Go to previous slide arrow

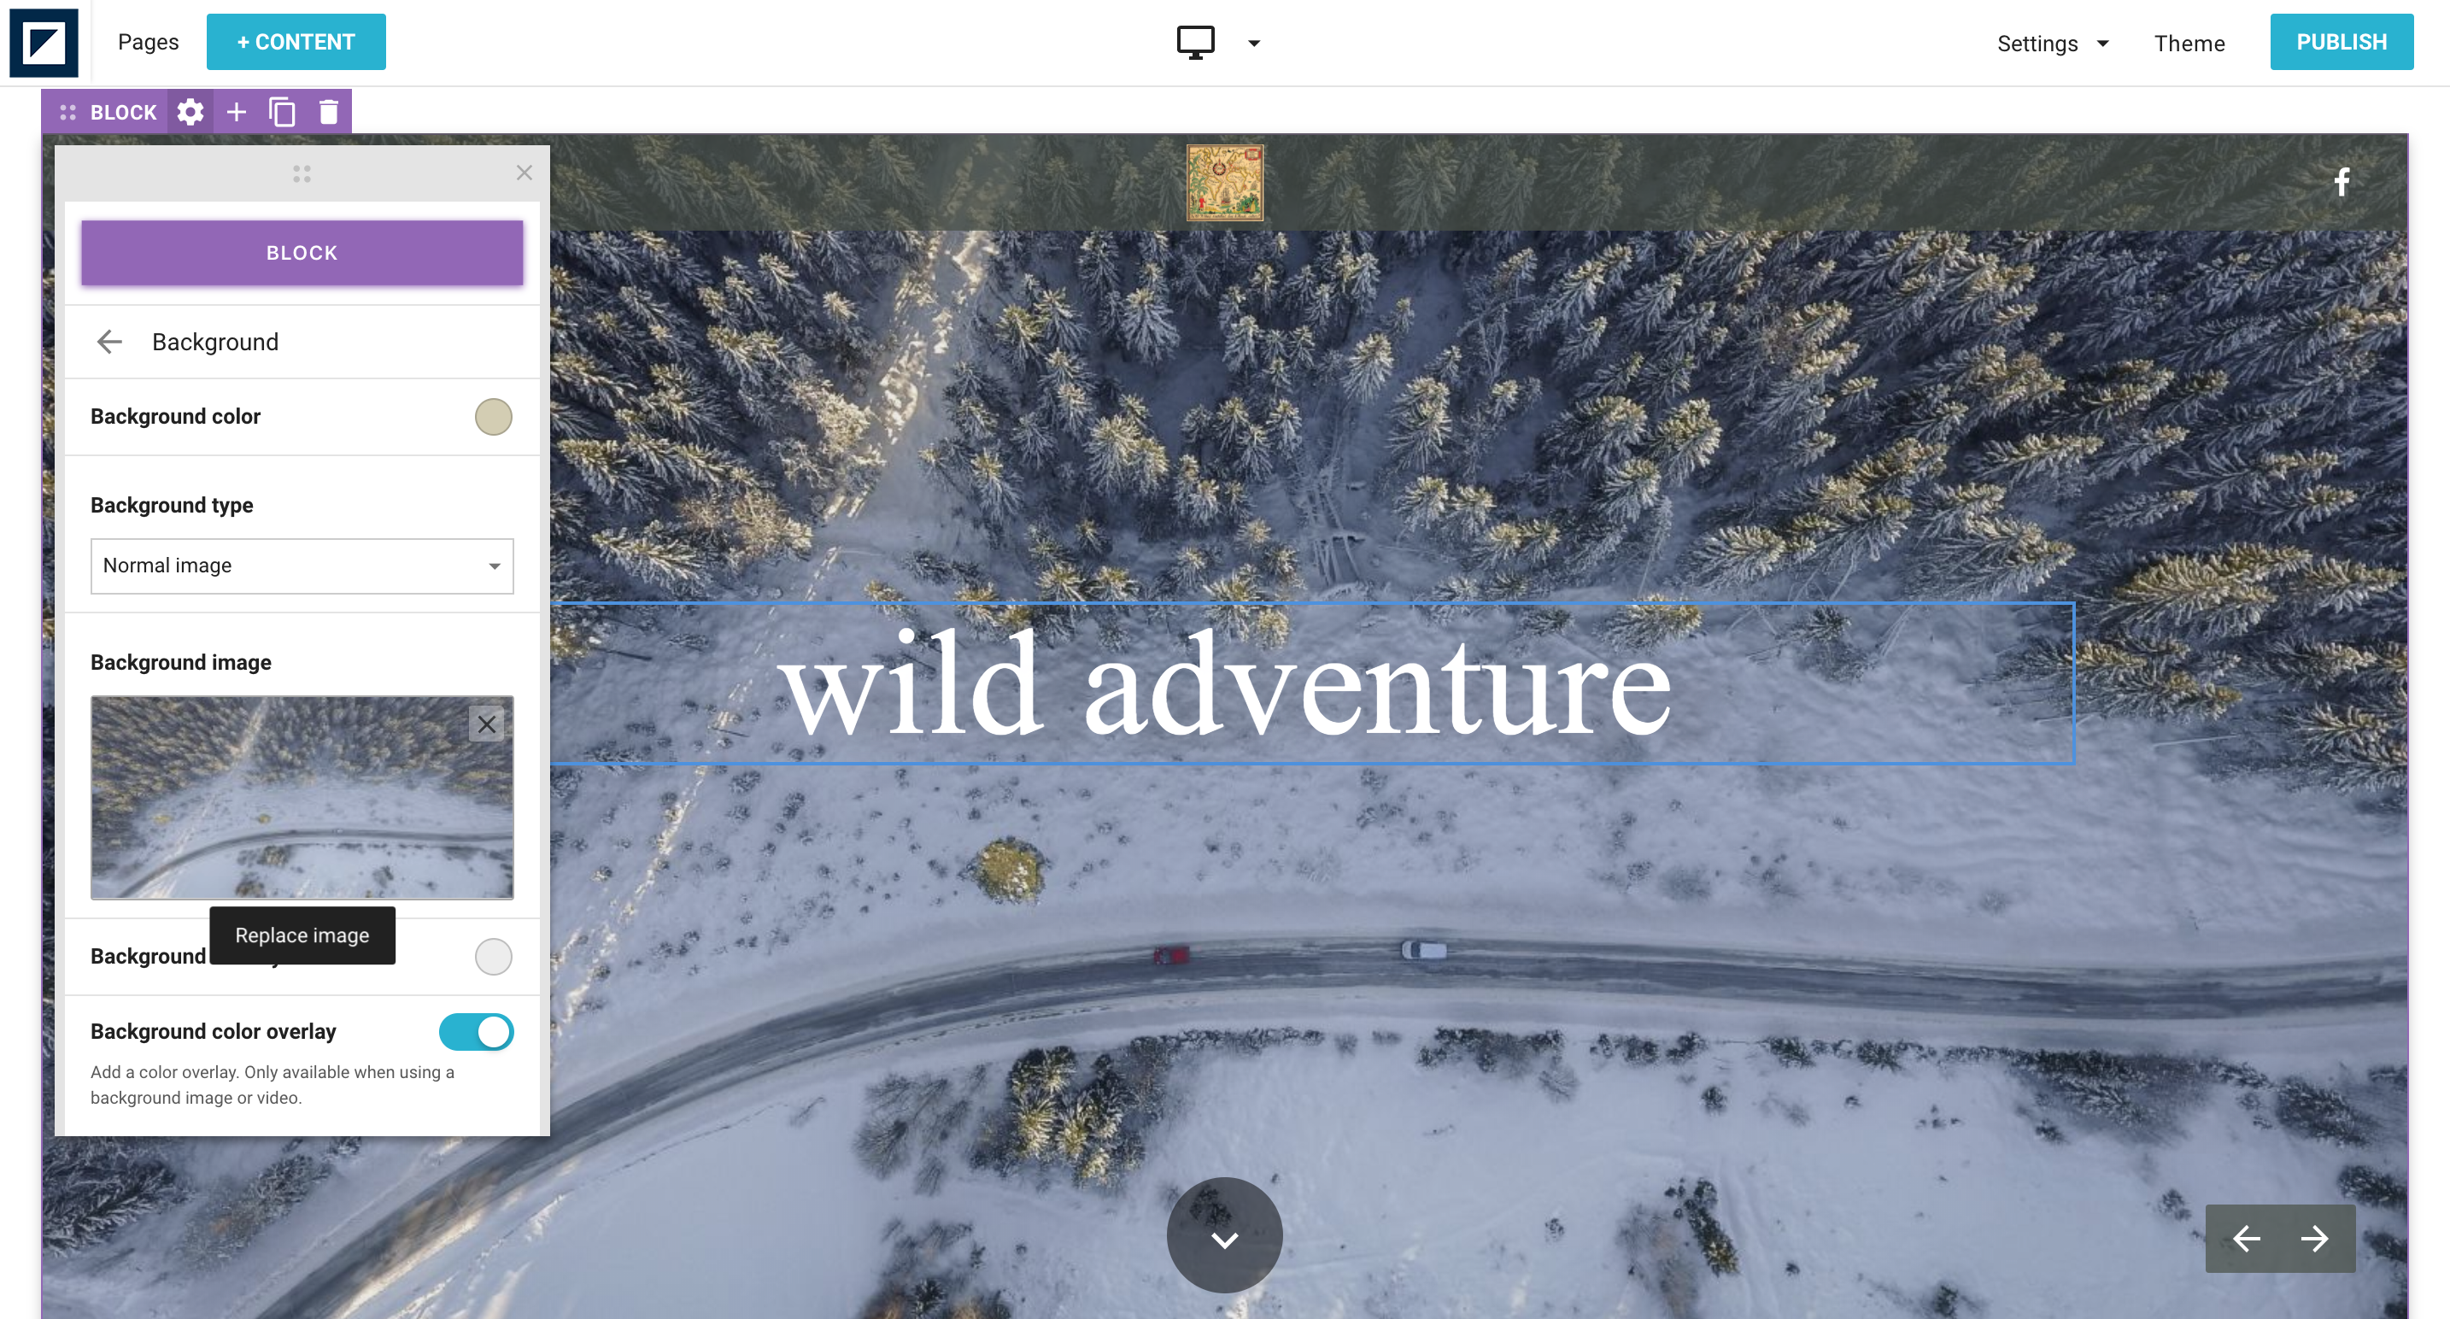point(2247,1238)
